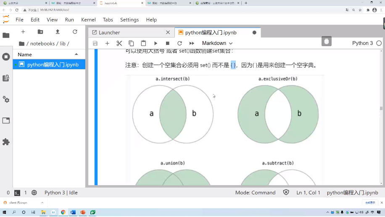This screenshot has width=385, height=217.
Task: Cut the selected cell with scissors
Action: point(119,43)
